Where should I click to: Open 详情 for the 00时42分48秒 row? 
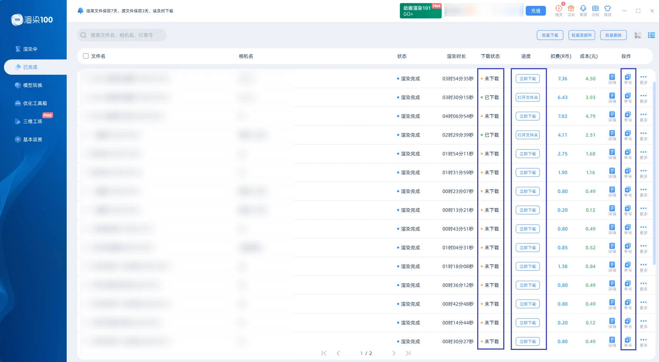pos(612,305)
